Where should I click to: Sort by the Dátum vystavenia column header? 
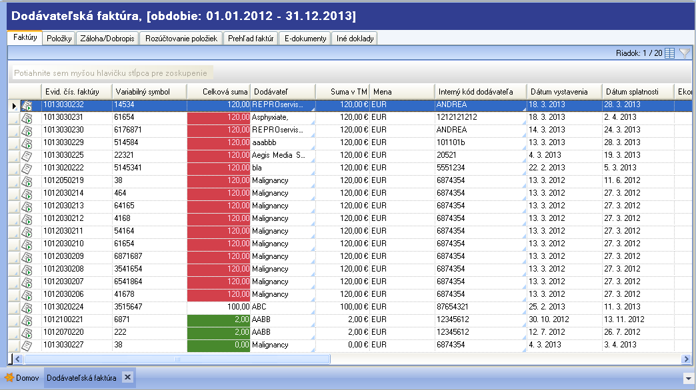564,92
